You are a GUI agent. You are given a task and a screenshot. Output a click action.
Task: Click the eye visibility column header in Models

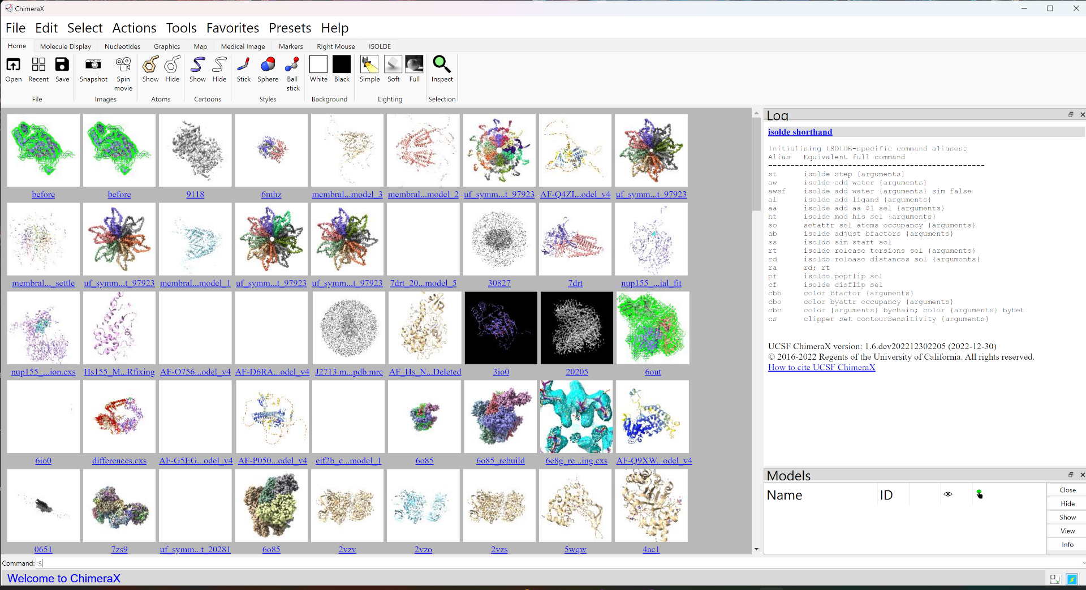[948, 494]
